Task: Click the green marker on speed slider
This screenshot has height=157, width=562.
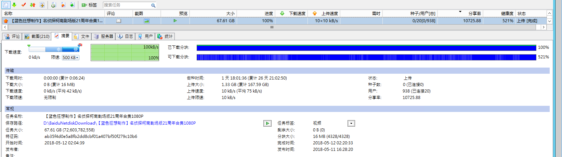Action: coord(29,45)
